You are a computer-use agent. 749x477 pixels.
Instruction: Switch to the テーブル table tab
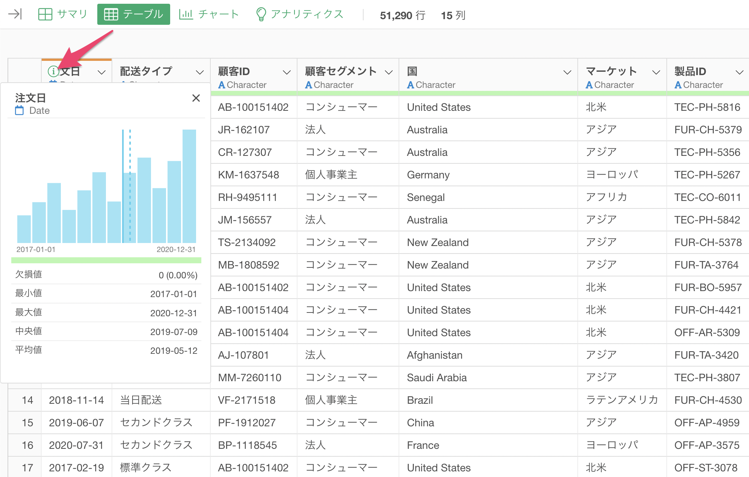coord(134,14)
